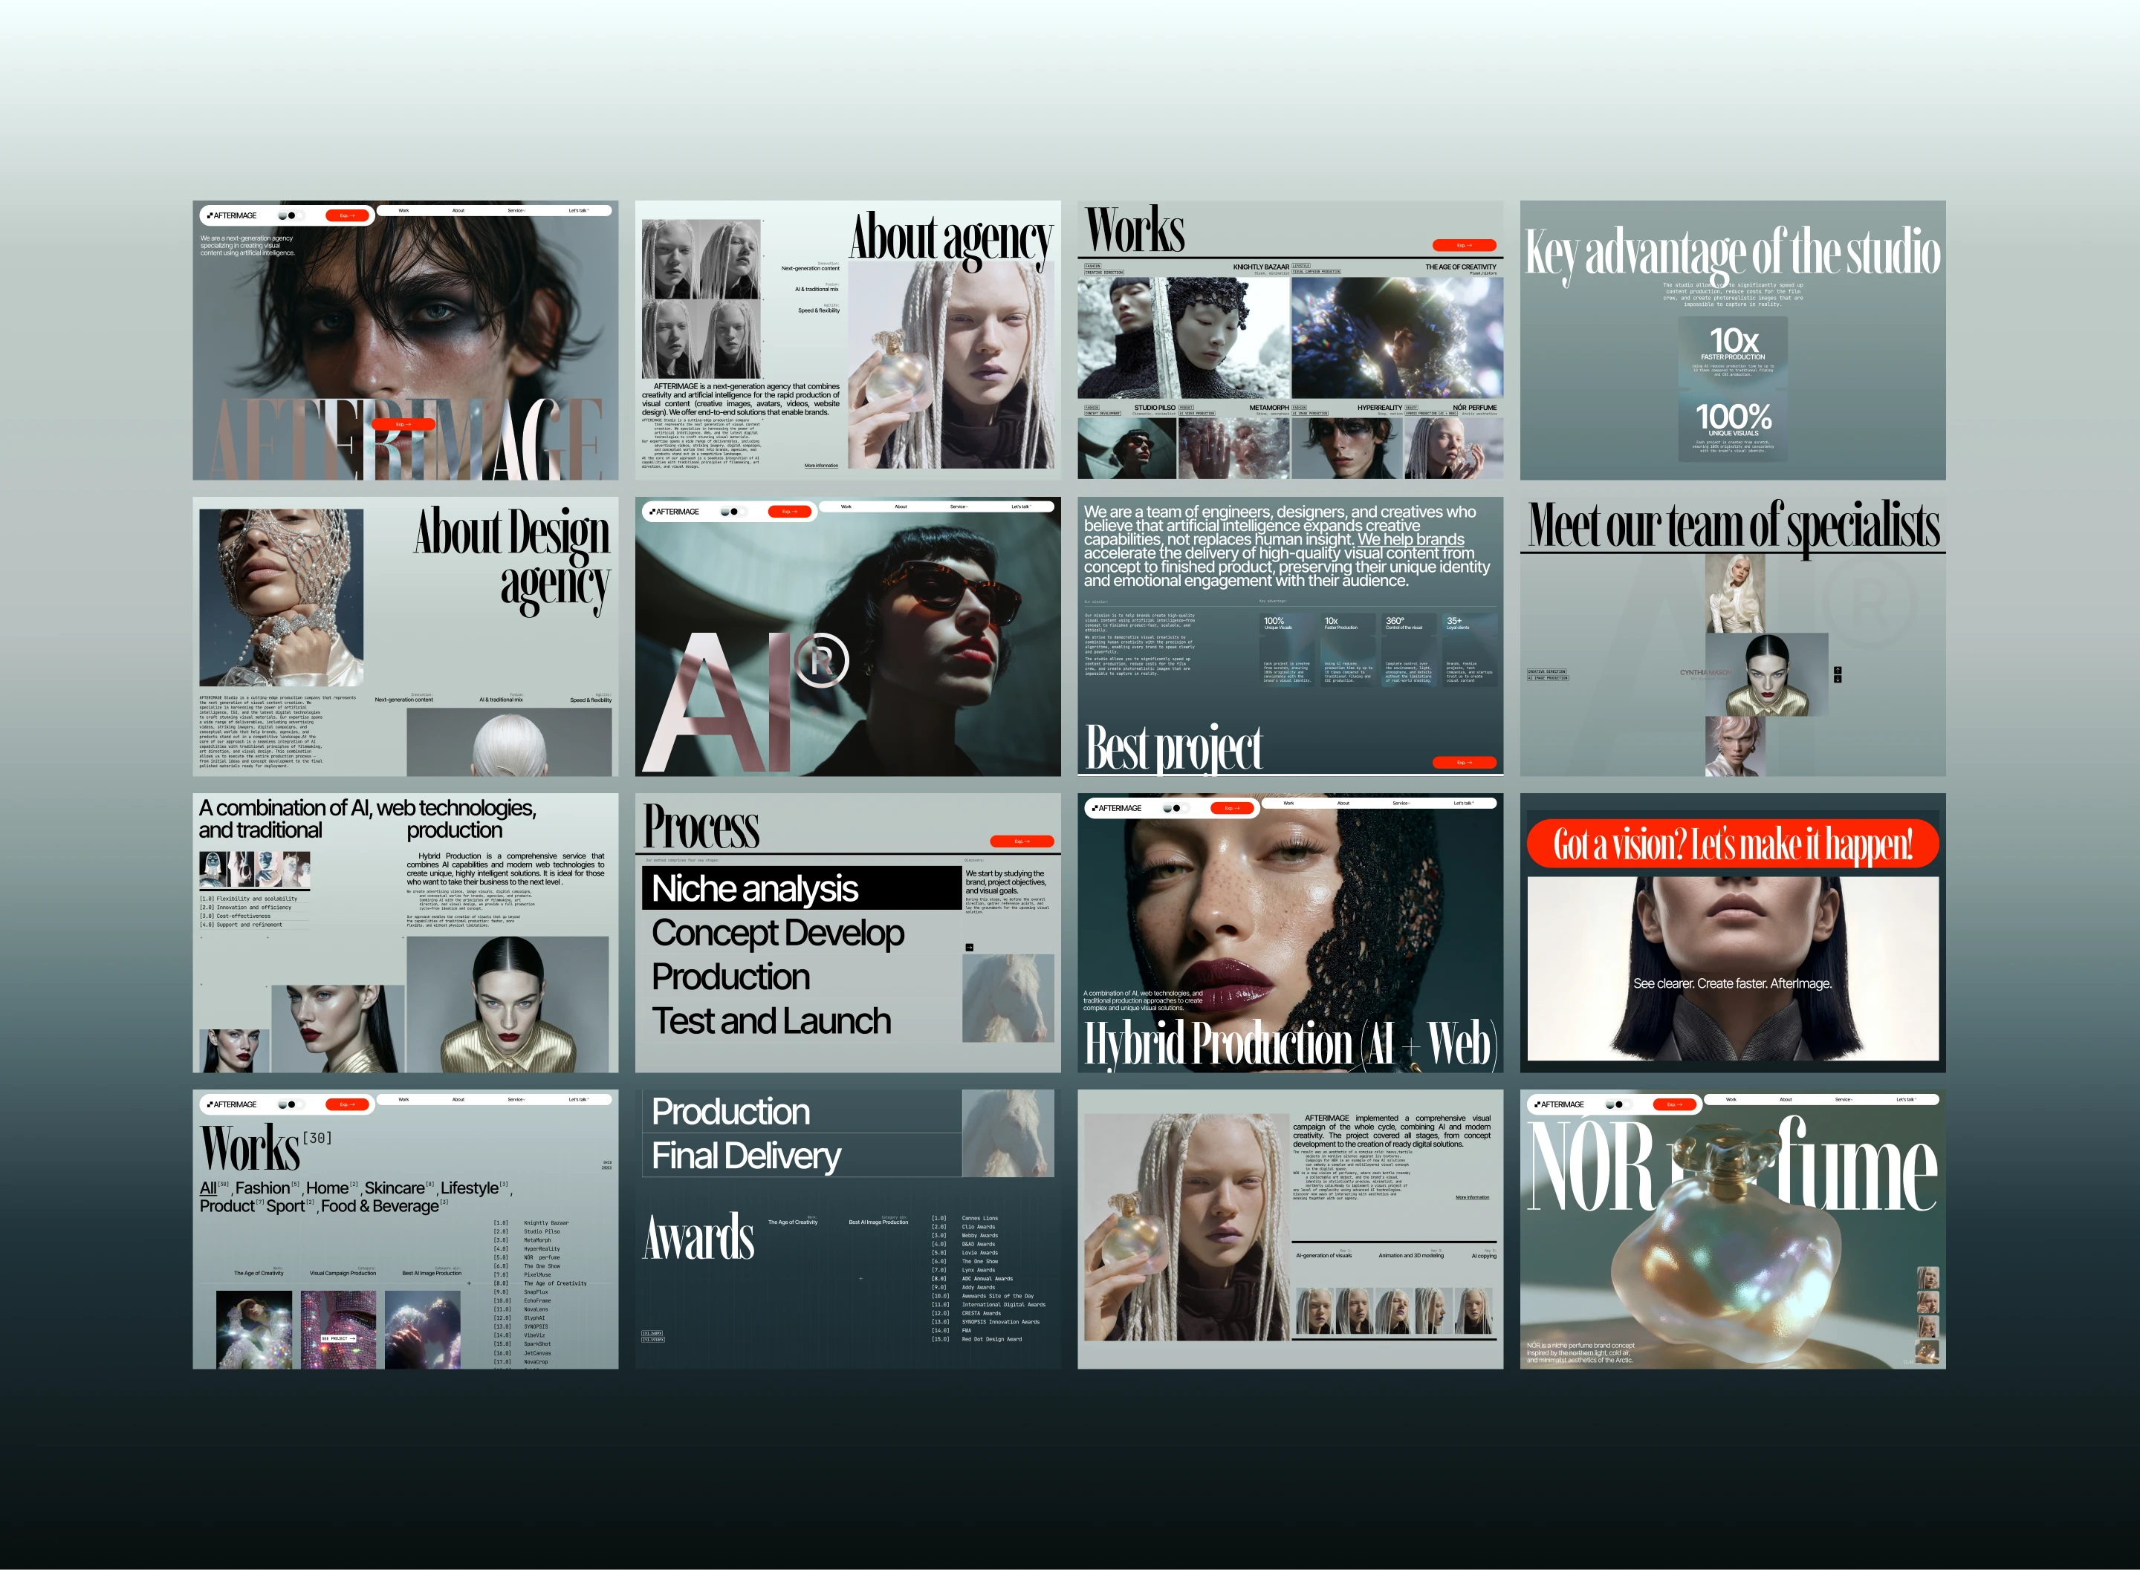2140x1570 pixels.
Task: Open MetaMorph hands thumbnail in Works grid
Action: pos(1234,448)
